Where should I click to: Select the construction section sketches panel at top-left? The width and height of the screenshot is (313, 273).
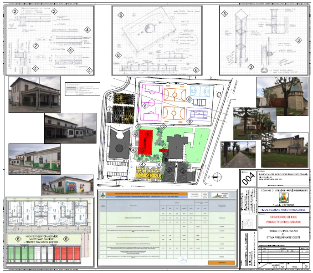[50, 40]
